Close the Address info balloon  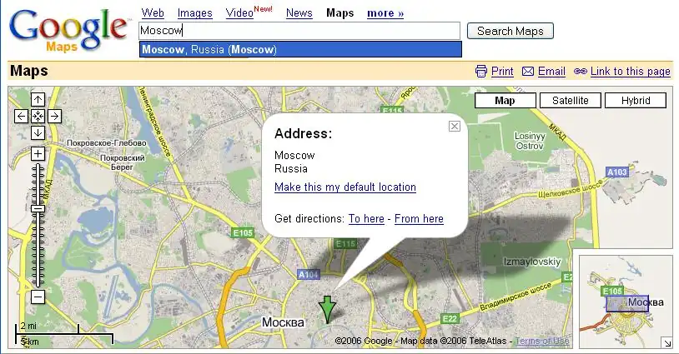pyautogui.click(x=454, y=127)
